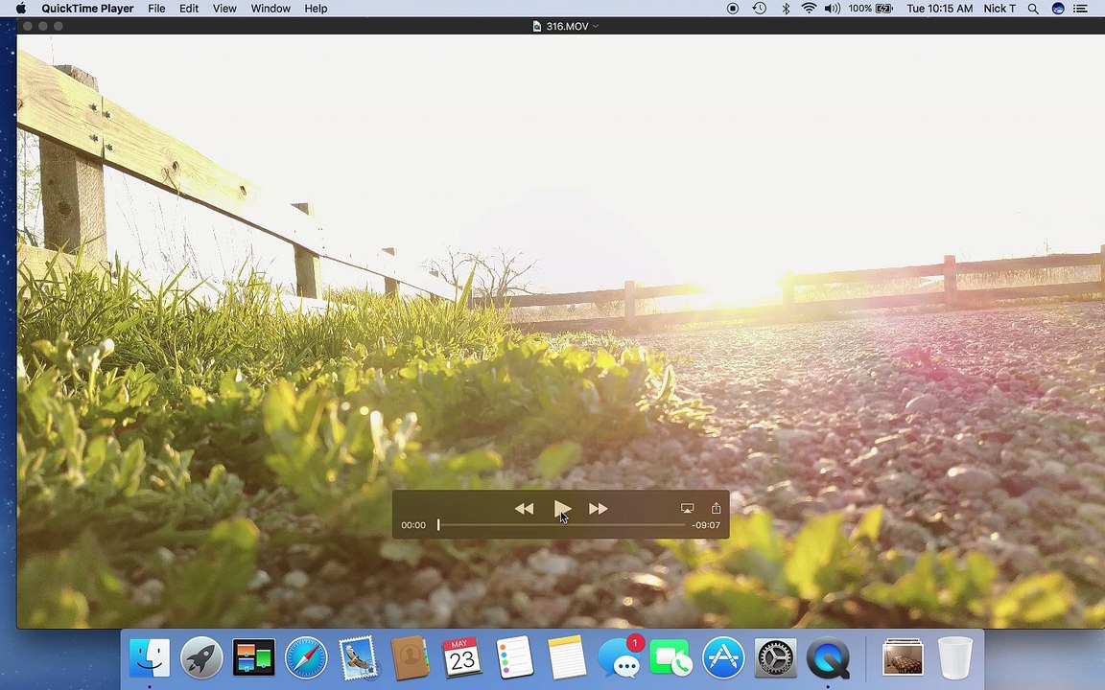This screenshot has height=690, width=1105.
Task: Open the Nick T user menu
Action: pos(999,9)
